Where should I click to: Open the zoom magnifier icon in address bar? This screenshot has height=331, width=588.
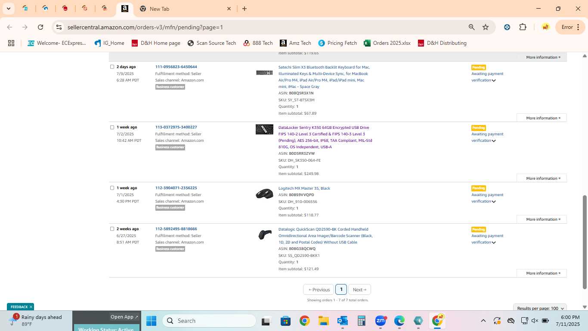(472, 27)
